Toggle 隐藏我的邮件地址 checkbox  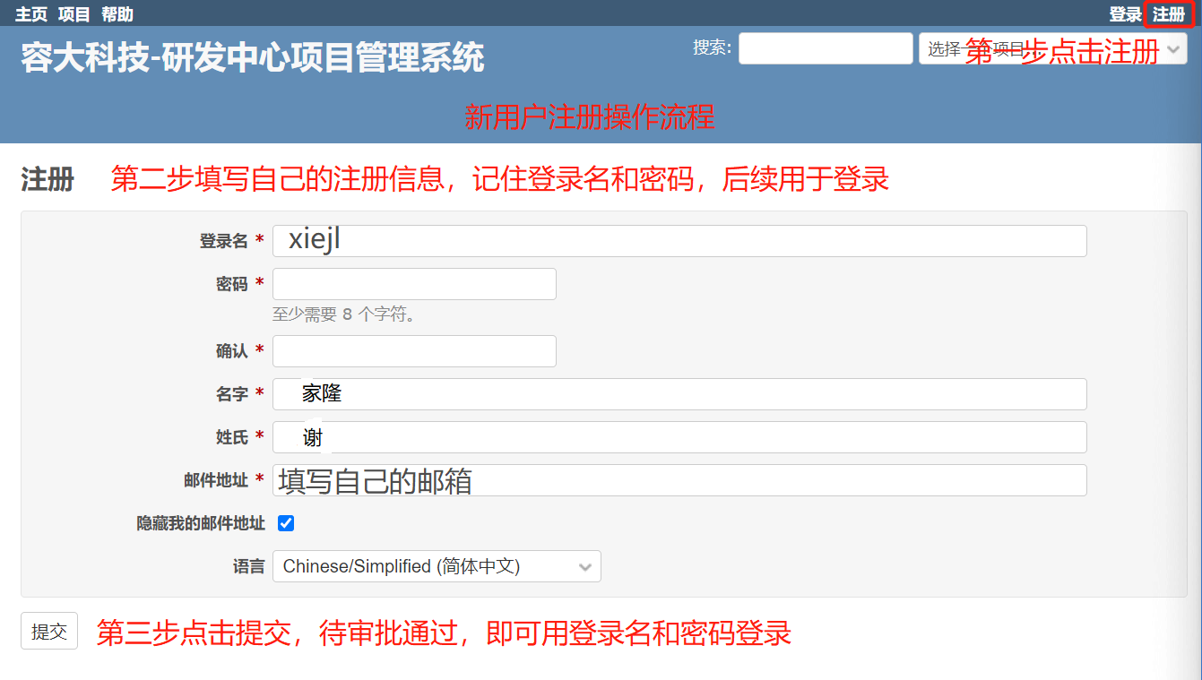pos(286,523)
